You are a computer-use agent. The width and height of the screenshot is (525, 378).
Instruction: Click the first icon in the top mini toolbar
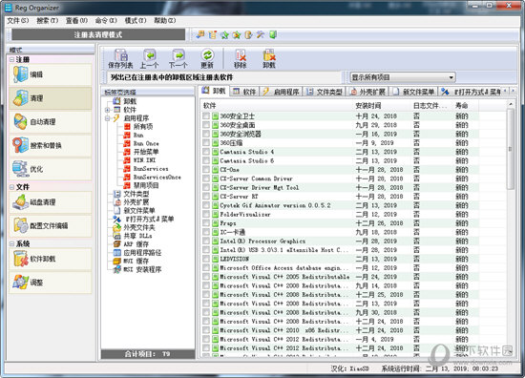pyautogui.click(x=200, y=34)
